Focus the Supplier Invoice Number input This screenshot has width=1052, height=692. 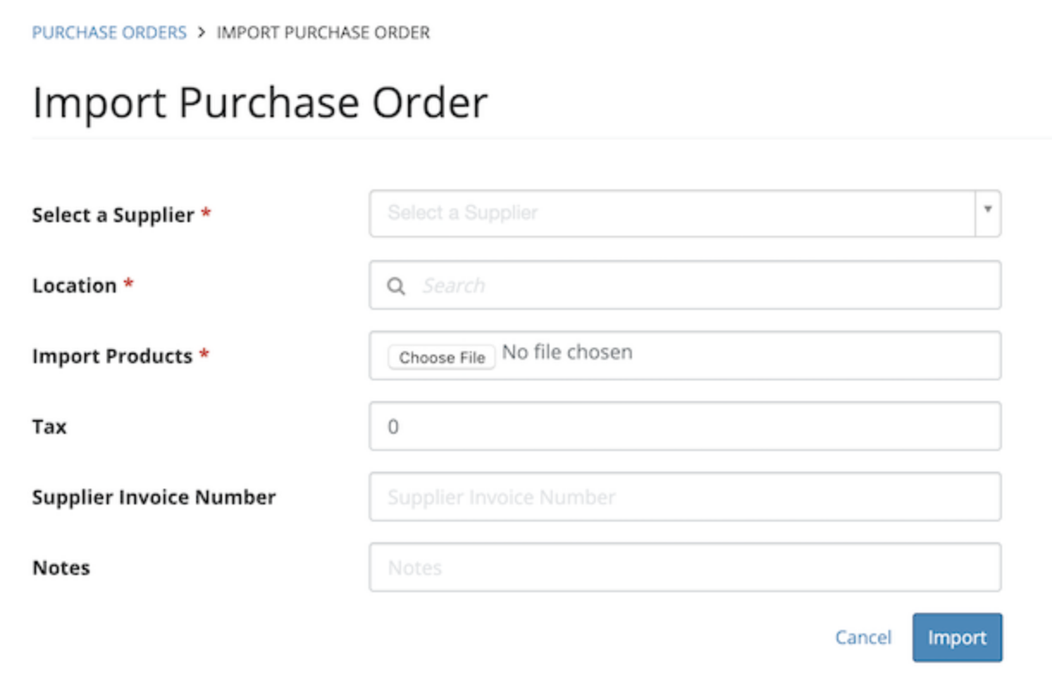pos(684,497)
